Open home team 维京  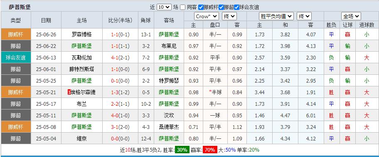pos(82,138)
